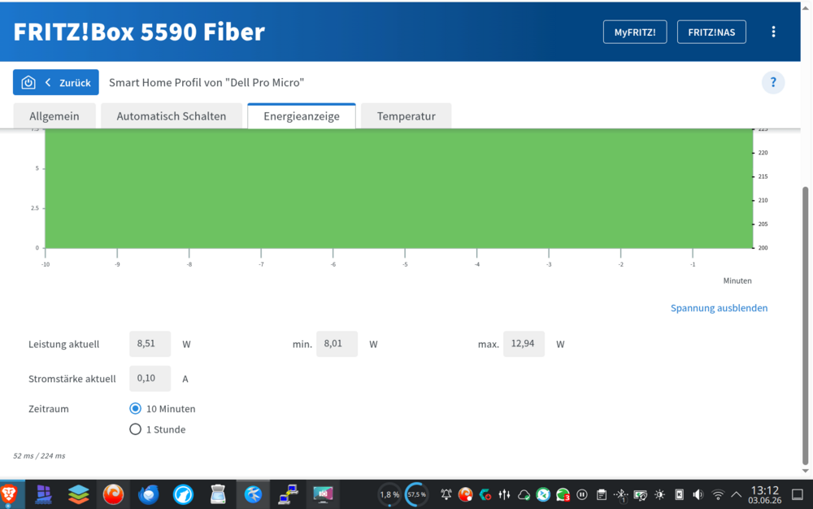Click the pause media tray icon
813x509 pixels.
(x=582, y=494)
